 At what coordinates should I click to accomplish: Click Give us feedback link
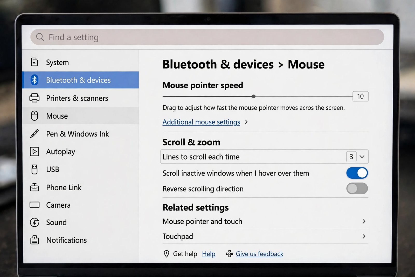260,254
